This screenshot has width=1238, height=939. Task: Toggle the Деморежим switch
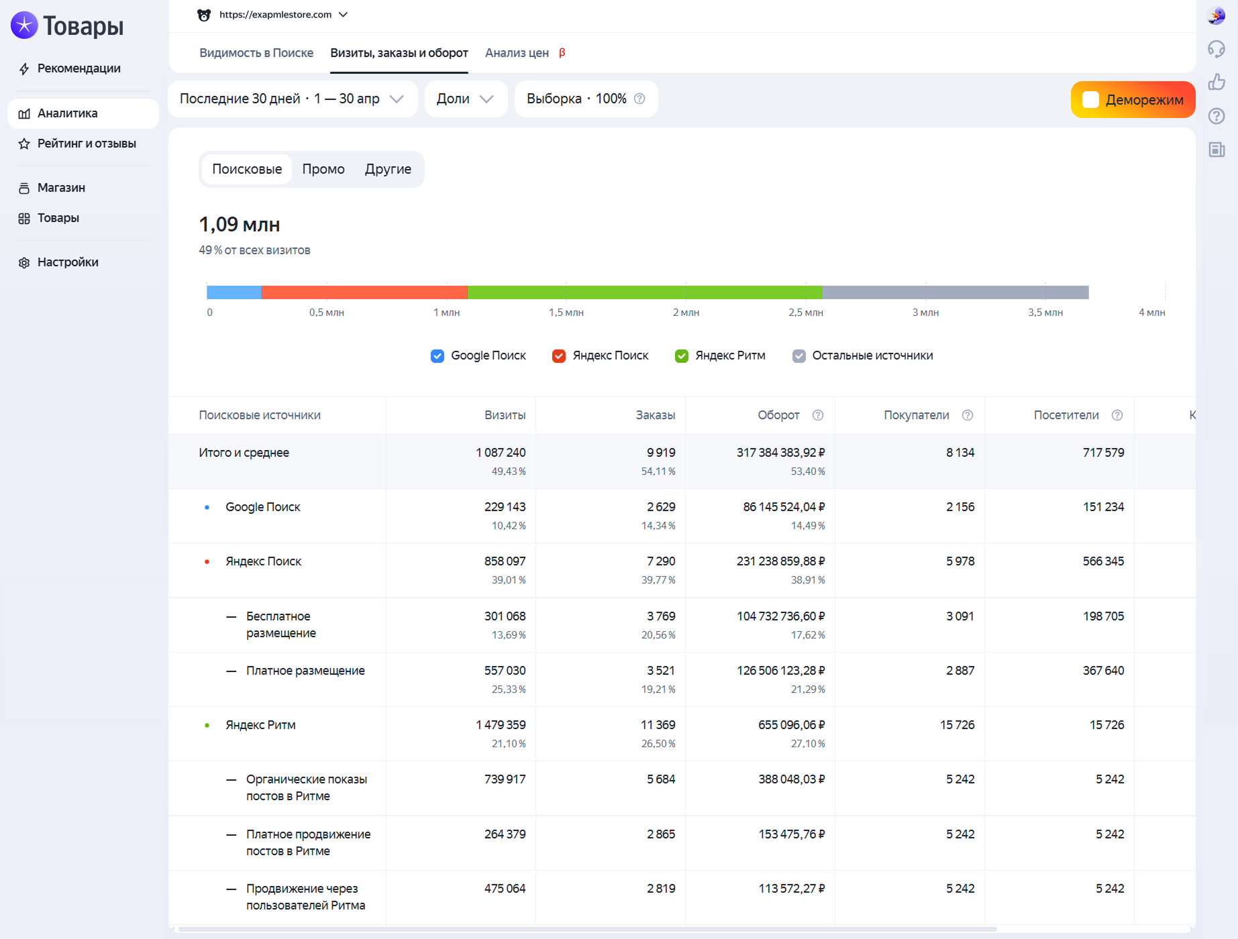(1091, 99)
